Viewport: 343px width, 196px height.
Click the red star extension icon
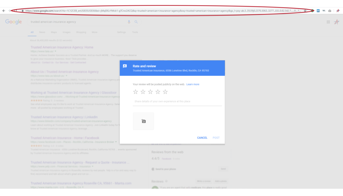point(338,10)
